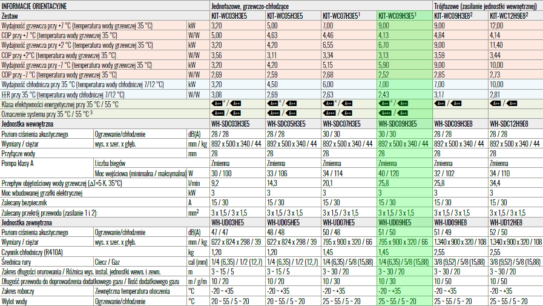543x306 pixels.
Task: Select volumetric flow value 34,4
Action: pyautogui.click(x=495, y=184)
